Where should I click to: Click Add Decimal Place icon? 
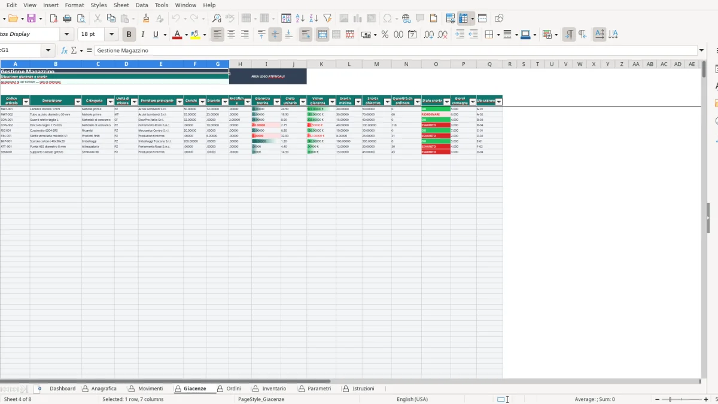428,35
